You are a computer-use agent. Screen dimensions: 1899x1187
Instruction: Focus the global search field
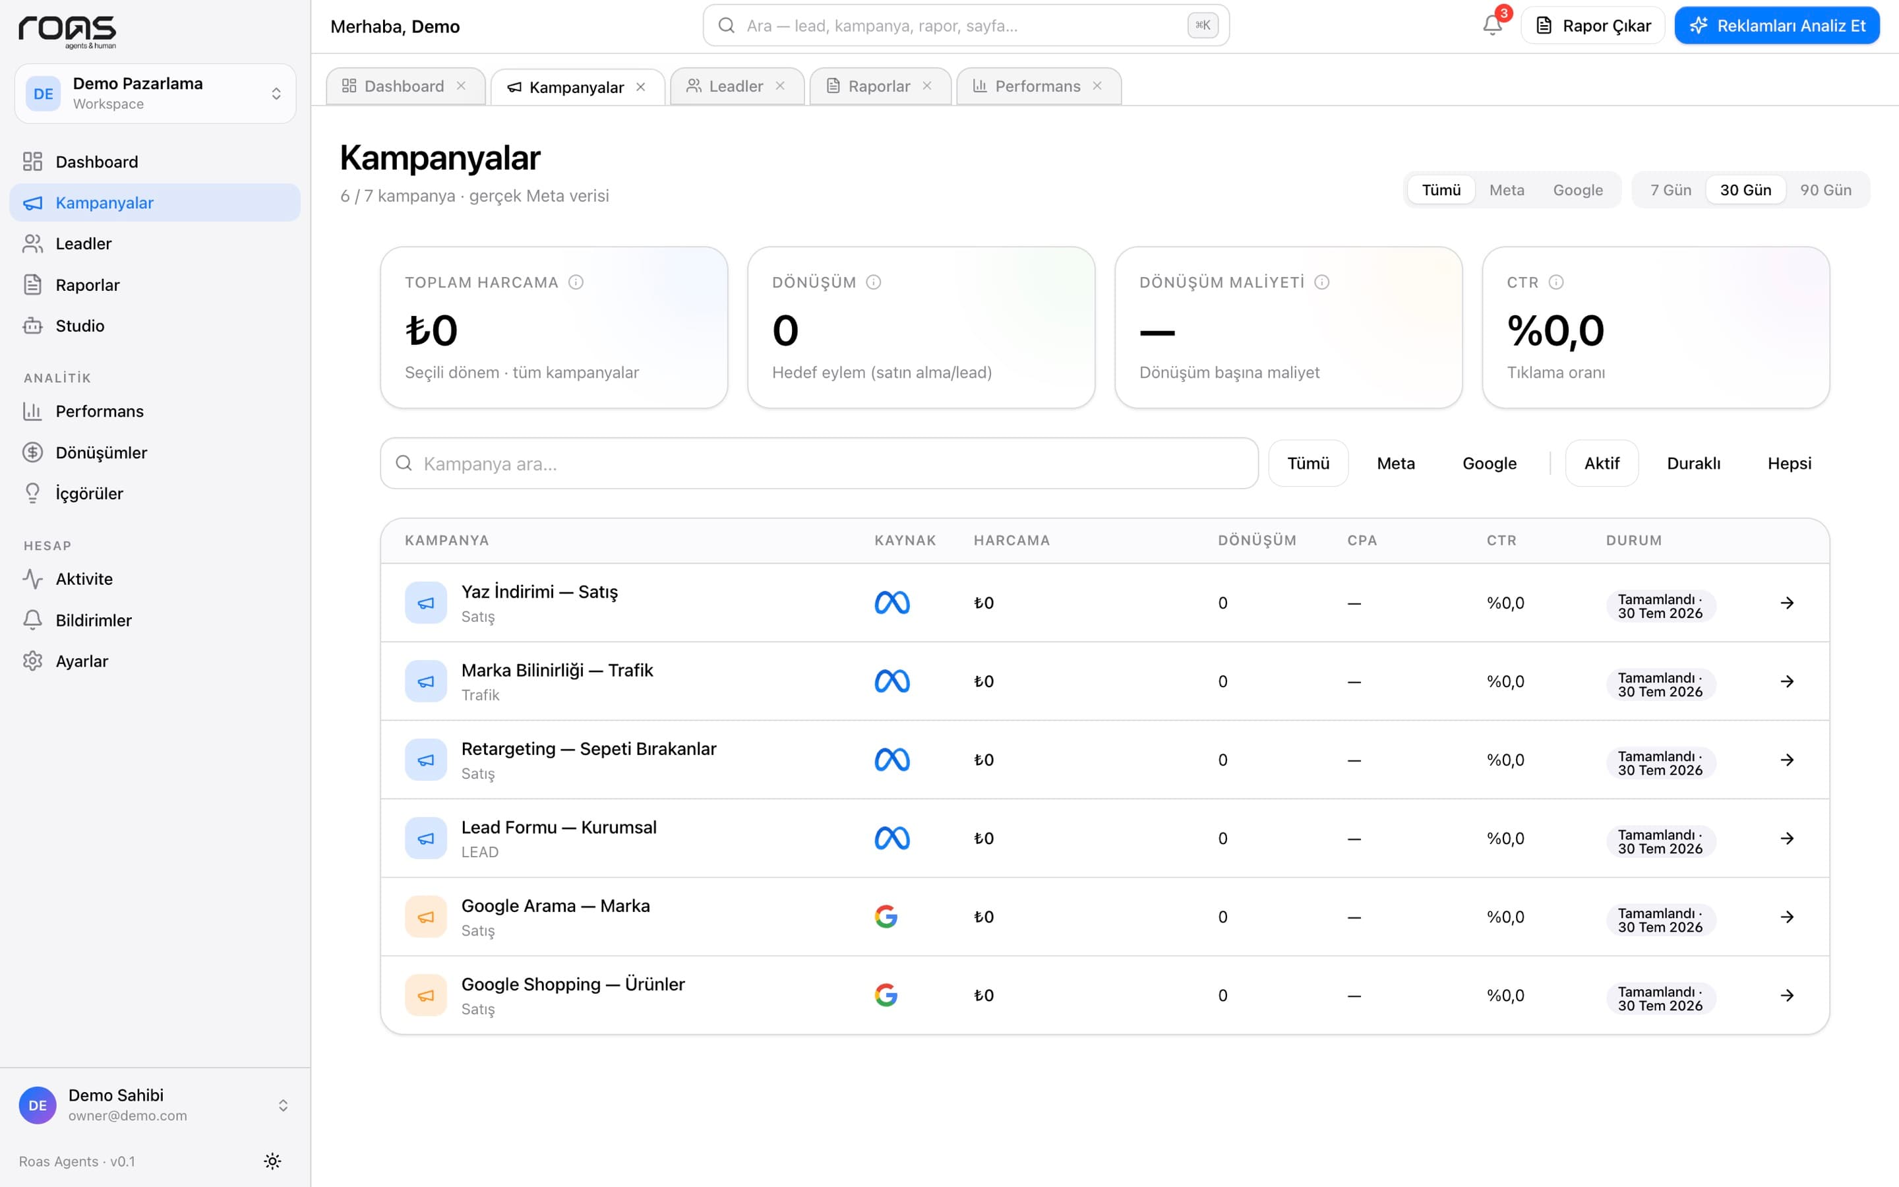click(x=966, y=26)
